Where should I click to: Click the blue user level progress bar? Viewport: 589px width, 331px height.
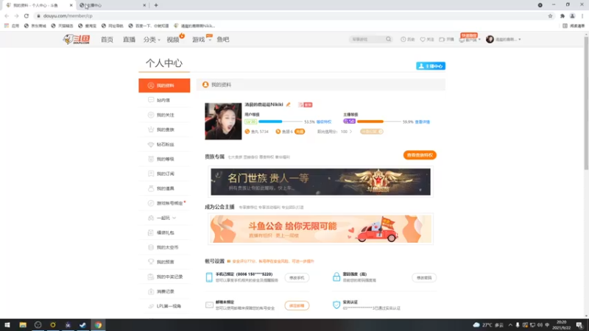[280, 121]
